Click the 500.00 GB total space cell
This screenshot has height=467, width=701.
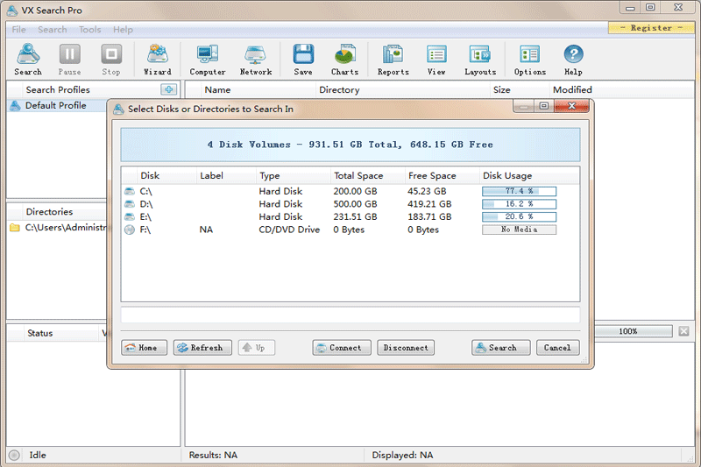(355, 204)
